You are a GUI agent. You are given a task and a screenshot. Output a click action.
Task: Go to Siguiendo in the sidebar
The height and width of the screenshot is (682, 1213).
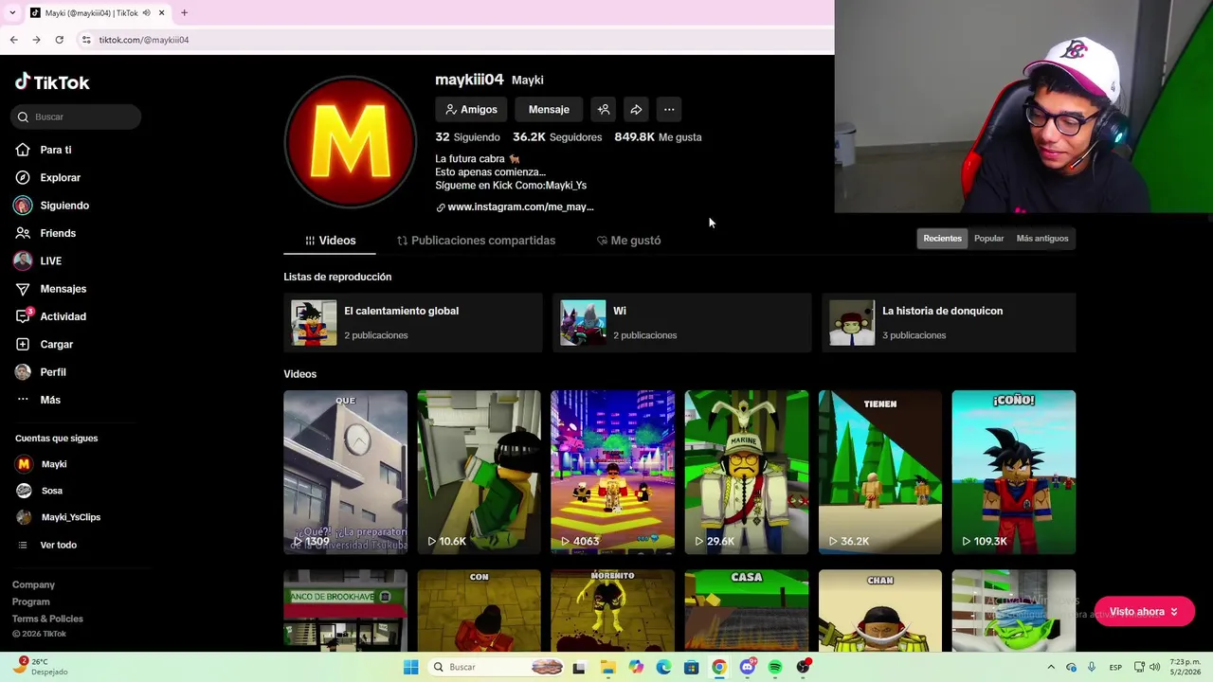(x=63, y=206)
